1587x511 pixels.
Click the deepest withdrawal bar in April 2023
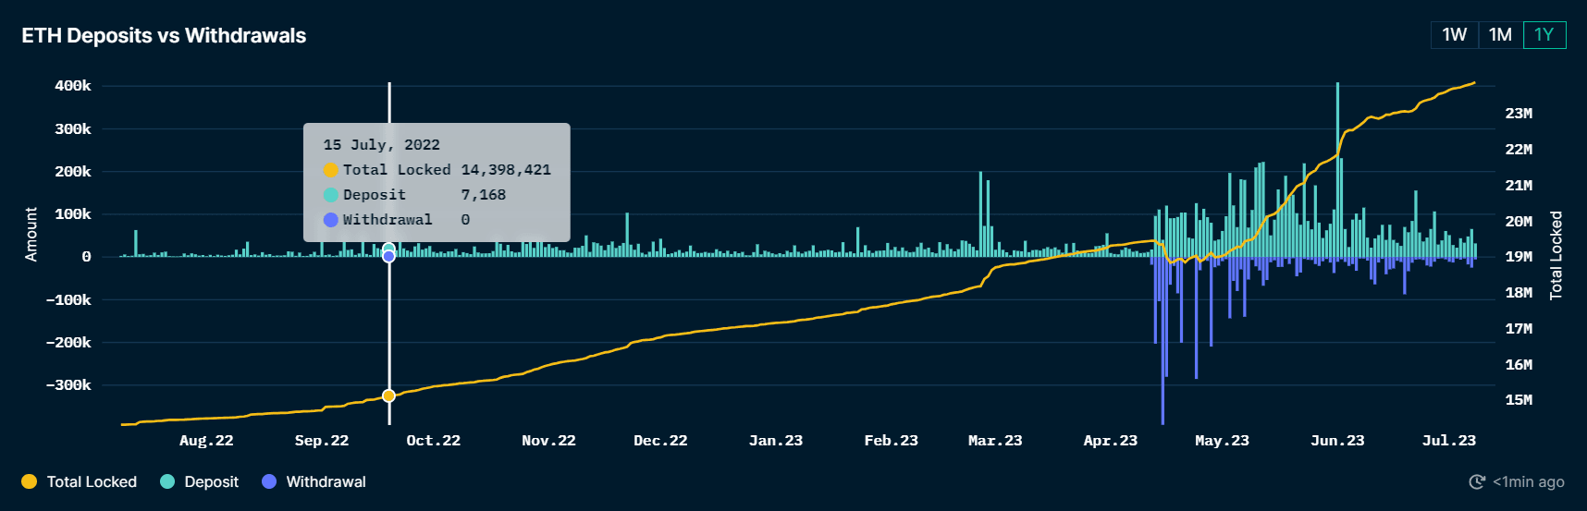coord(1163,340)
